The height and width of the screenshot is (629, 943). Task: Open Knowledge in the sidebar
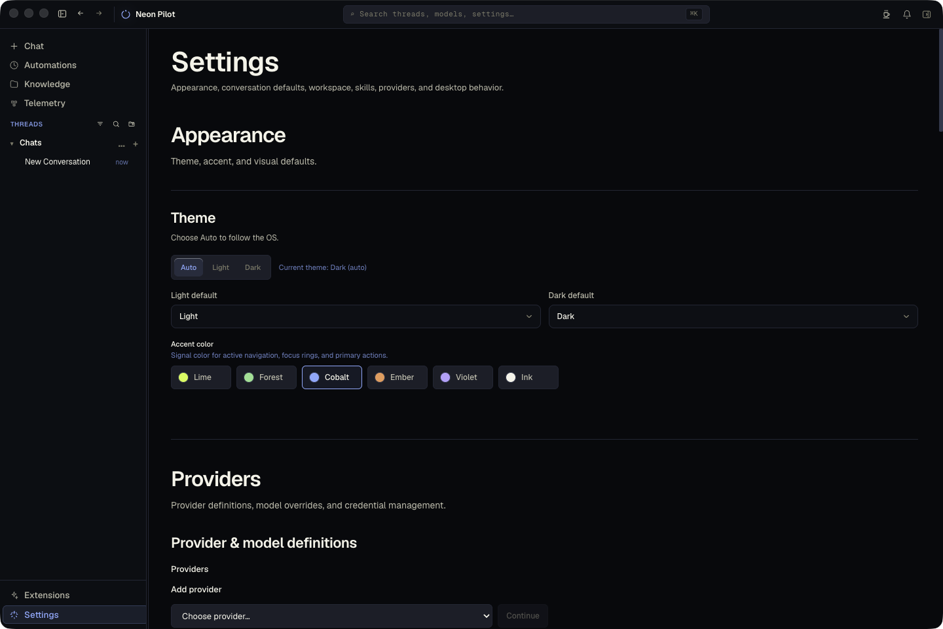coord(73,85)
